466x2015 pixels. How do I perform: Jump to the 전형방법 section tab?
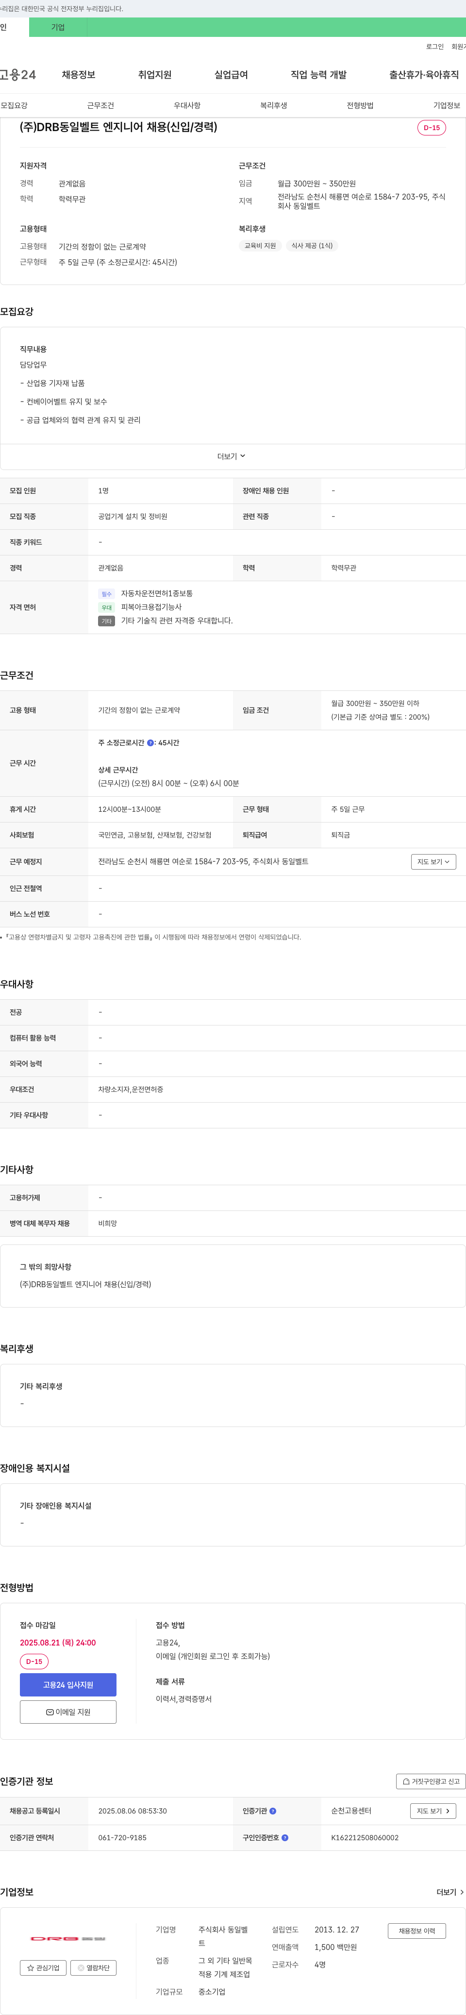[x=360, y=105]
